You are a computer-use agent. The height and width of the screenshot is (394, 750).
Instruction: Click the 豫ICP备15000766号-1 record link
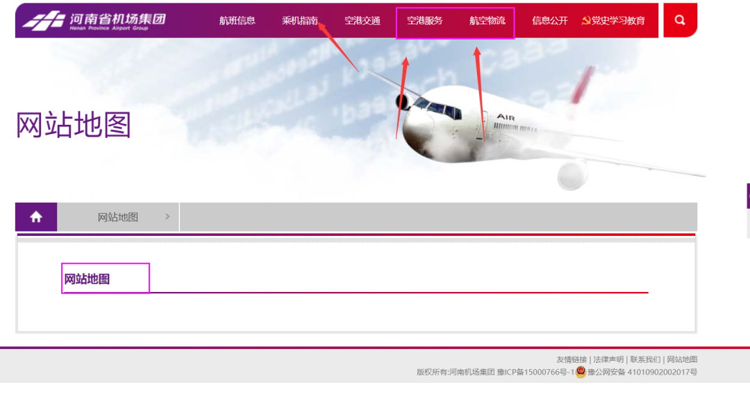tap(535, 372)
